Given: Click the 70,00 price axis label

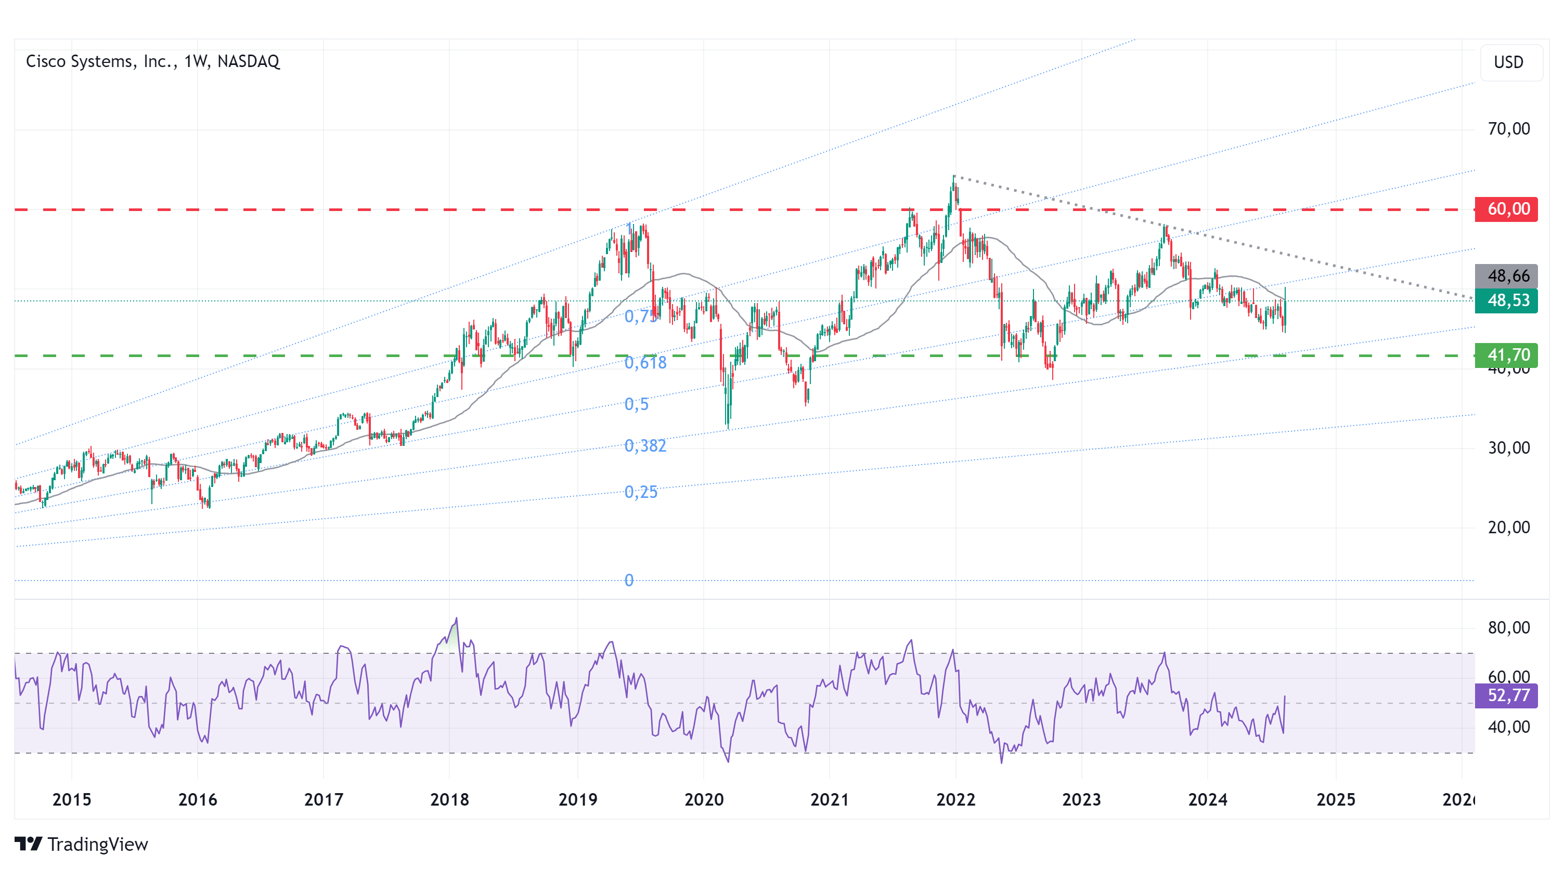Looking at the screenshot, I should click(1509, 129).
